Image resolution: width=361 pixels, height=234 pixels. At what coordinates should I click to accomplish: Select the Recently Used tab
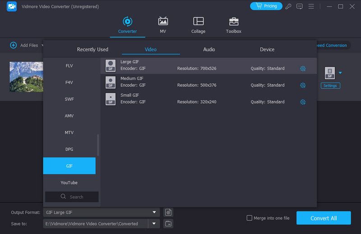click(x=93, y=49)
